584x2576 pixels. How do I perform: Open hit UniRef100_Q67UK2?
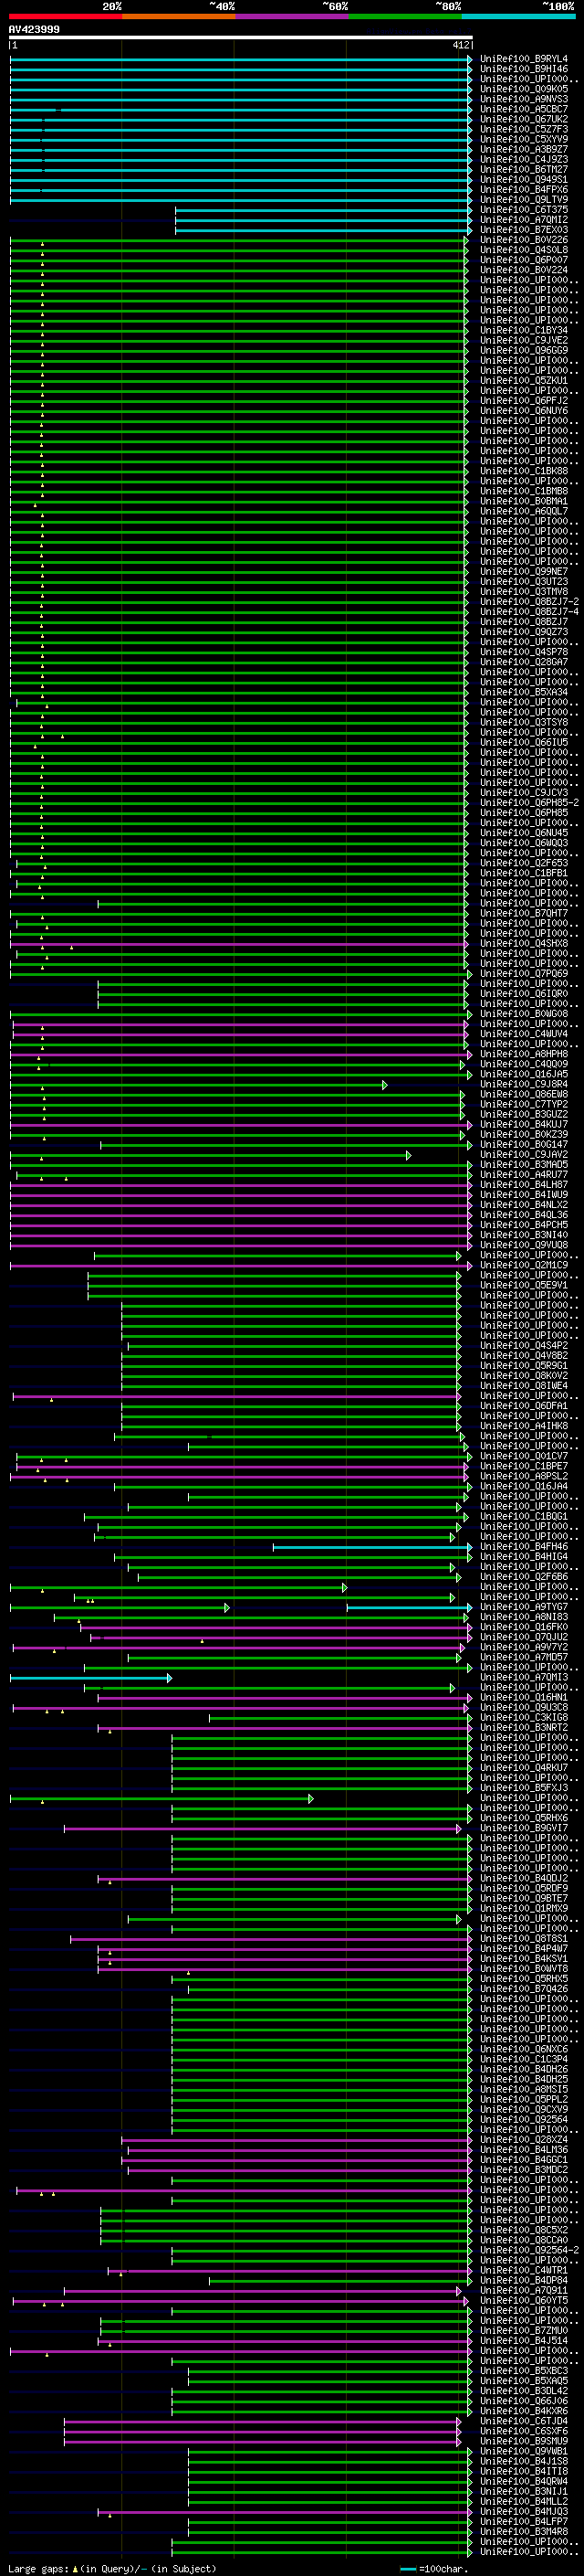click(x=524, y=119)
